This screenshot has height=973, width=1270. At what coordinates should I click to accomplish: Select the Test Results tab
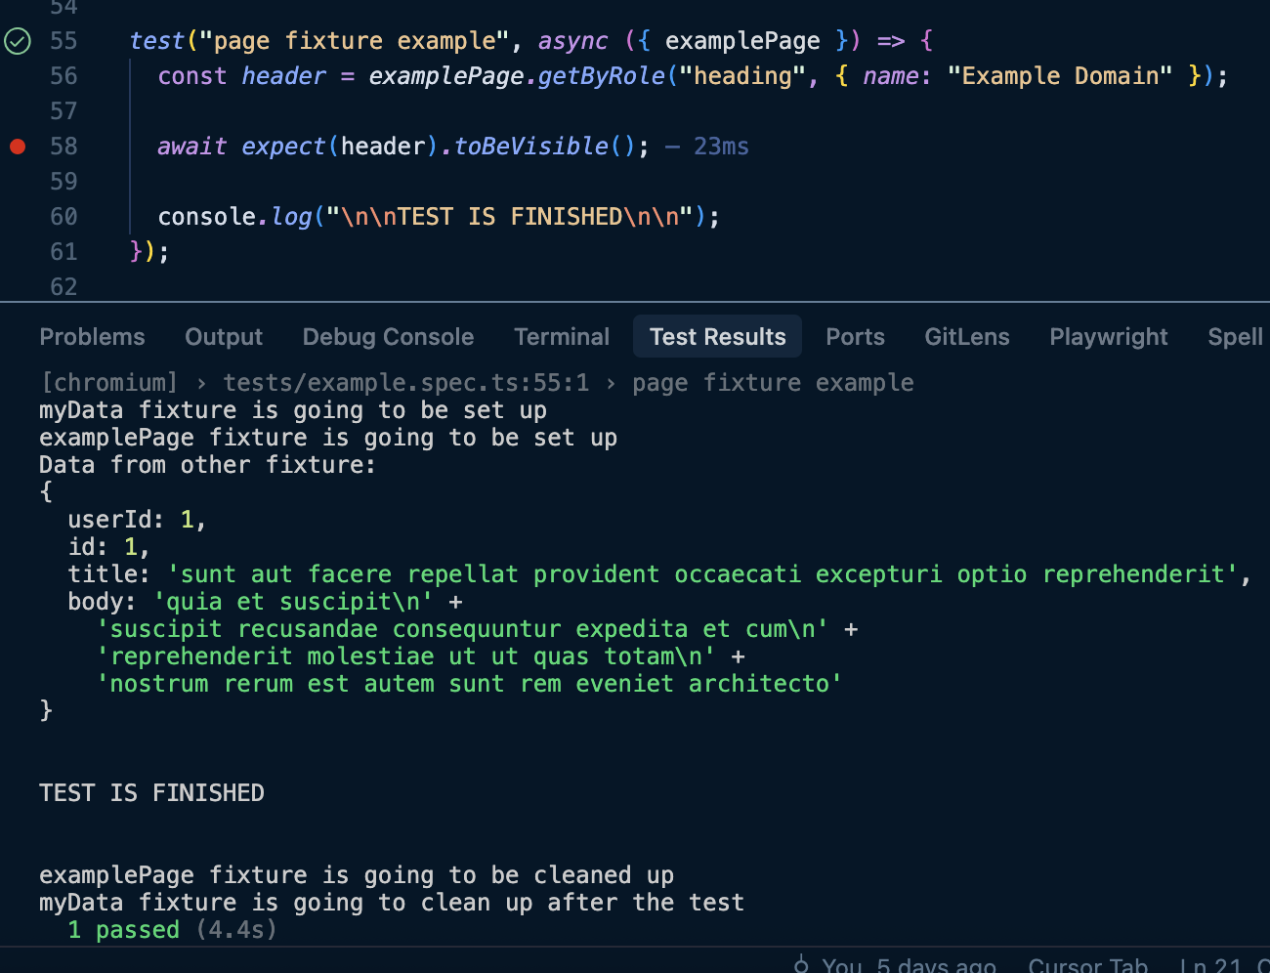(x=717, y=337)
